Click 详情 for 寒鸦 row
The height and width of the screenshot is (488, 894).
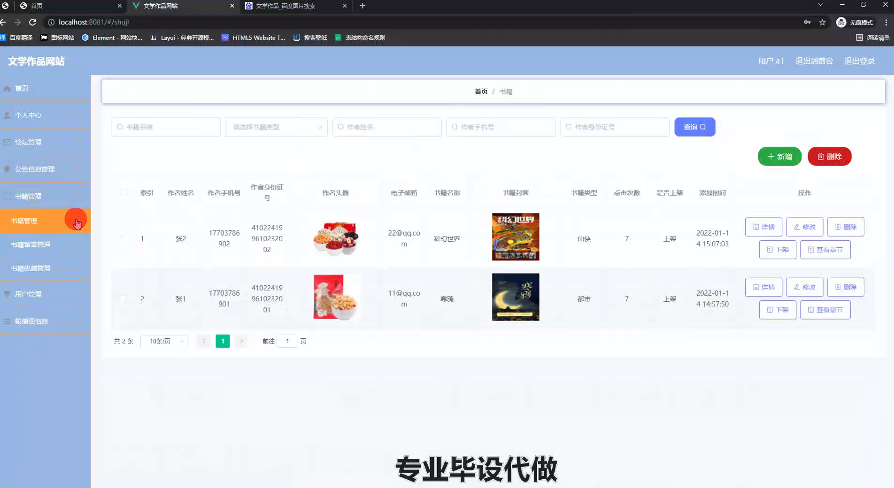tap(763, 287)
